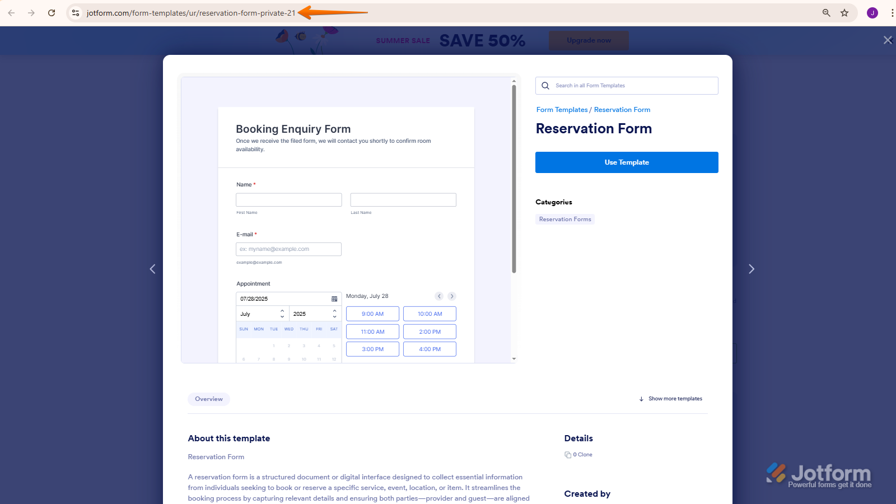
Task: Open Form Templates breadcrumb link
Action: [562, 110]
